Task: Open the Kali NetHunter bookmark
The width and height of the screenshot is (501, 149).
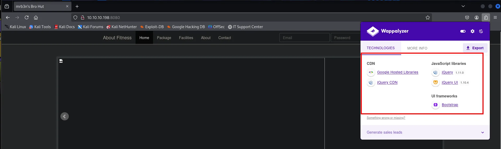Action: [121, 27]
